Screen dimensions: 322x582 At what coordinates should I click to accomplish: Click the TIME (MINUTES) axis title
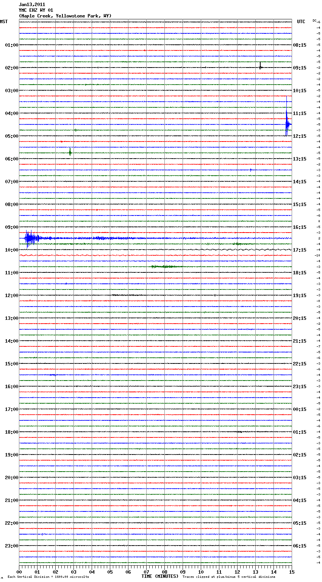click(x=160, y=576)
